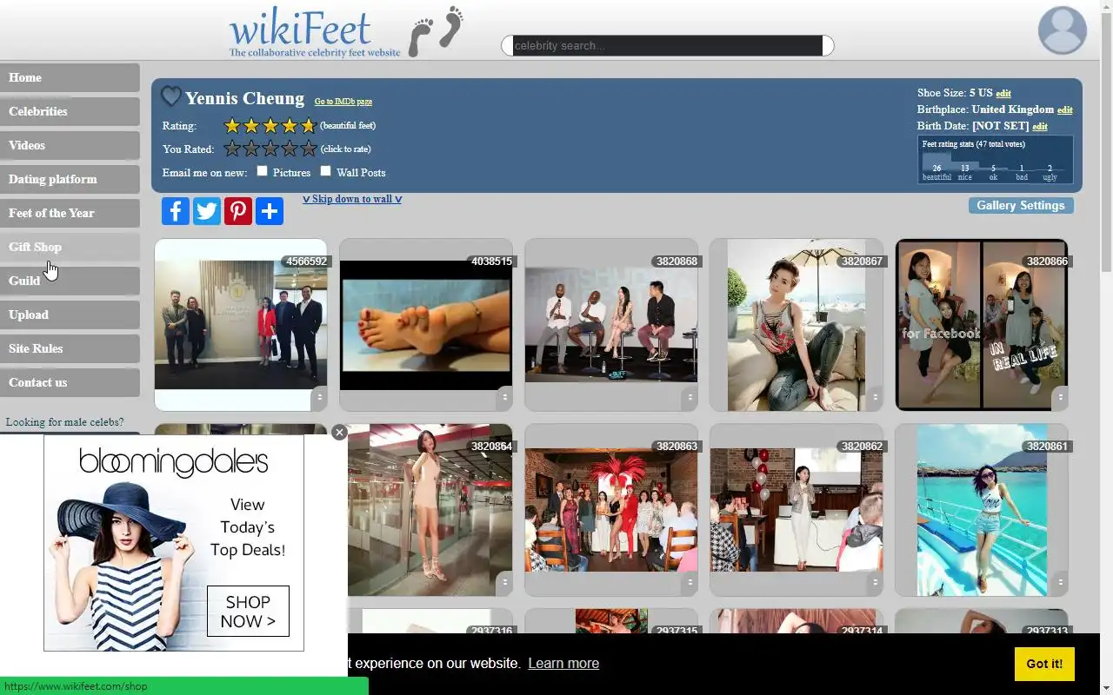
Task: Open the Videos menu item
Action: [x=70, y=145]
